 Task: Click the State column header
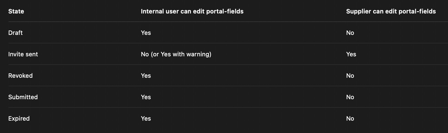click(x=16, y=11)
